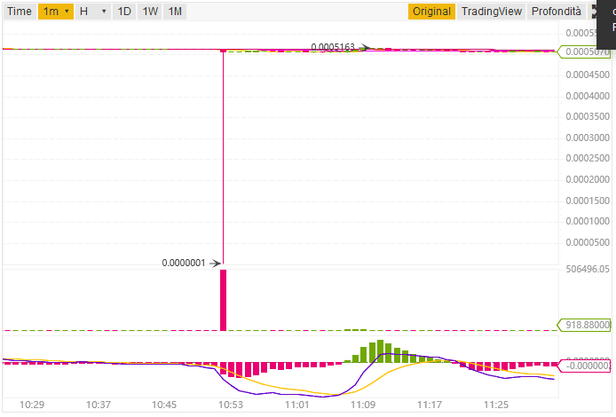Open the Profondità depth chart tab
The image size is (616, 417).
556,12
